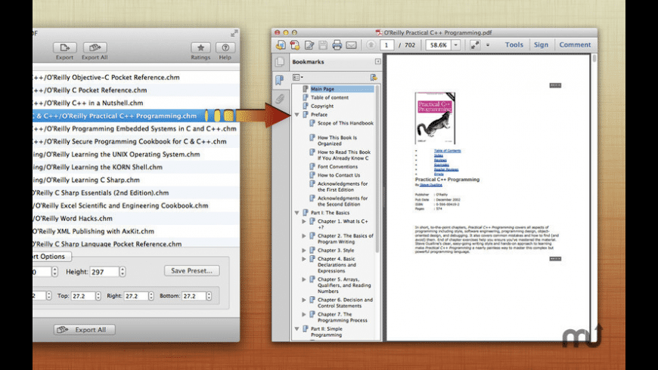Viewport: 658px width, 370px height.
Task: Click the Save floppy disk icon
Action: [x=323, y=45]
